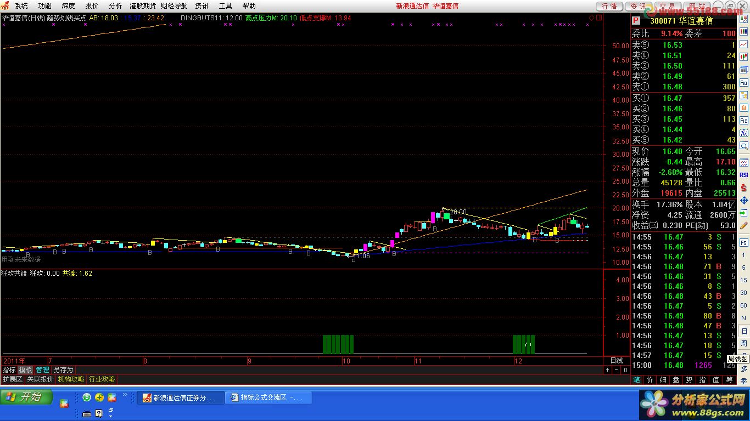750x421 pixels.
Task: Select the 管理 tab below the chart
Action: tap(42, 370)
